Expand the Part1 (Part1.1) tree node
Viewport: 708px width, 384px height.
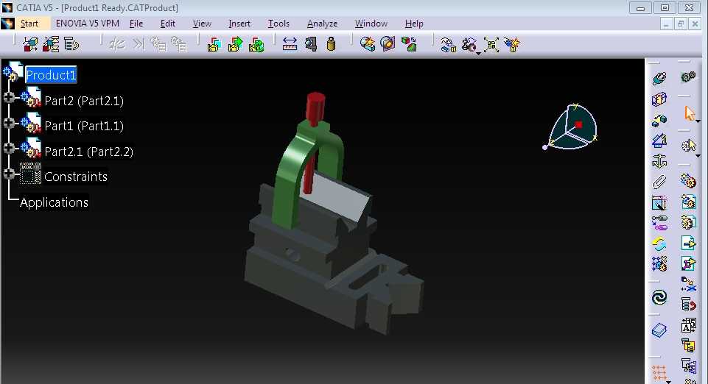click(x=9, y=123)
